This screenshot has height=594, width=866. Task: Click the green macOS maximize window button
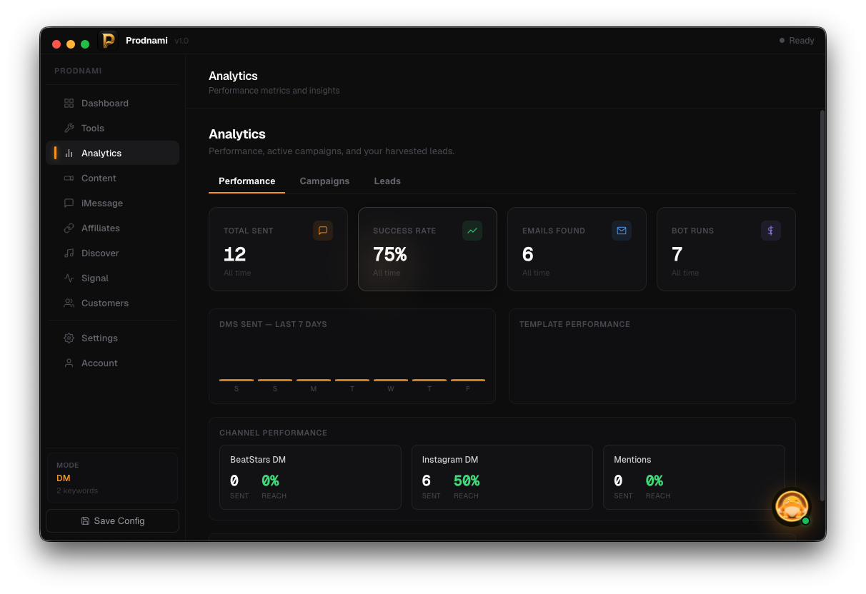click(85, 44)
